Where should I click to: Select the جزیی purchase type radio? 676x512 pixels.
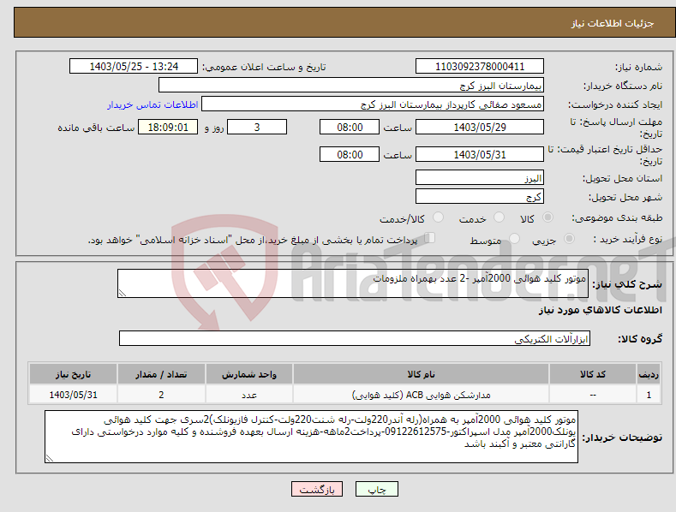point(569,238)
